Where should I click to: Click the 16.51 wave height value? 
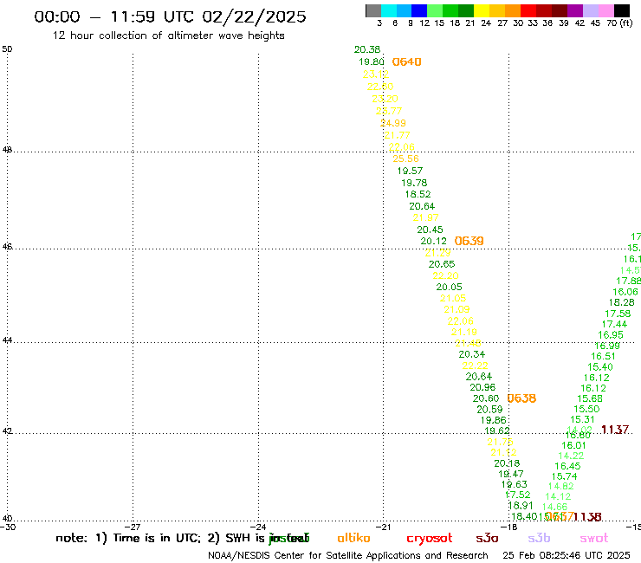(x=604, y=357)
